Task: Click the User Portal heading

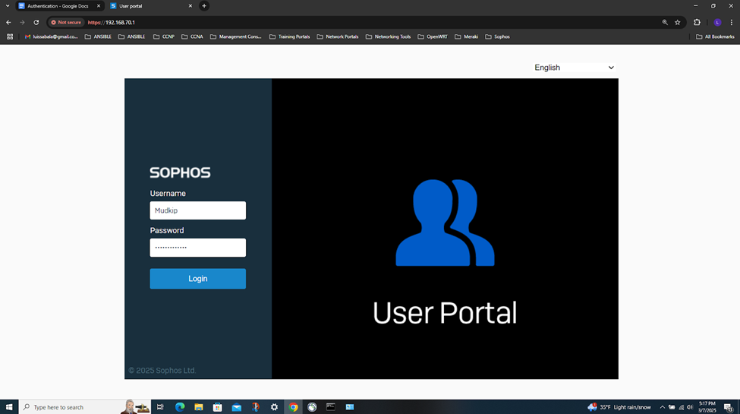Action: [x=445, y=312]
